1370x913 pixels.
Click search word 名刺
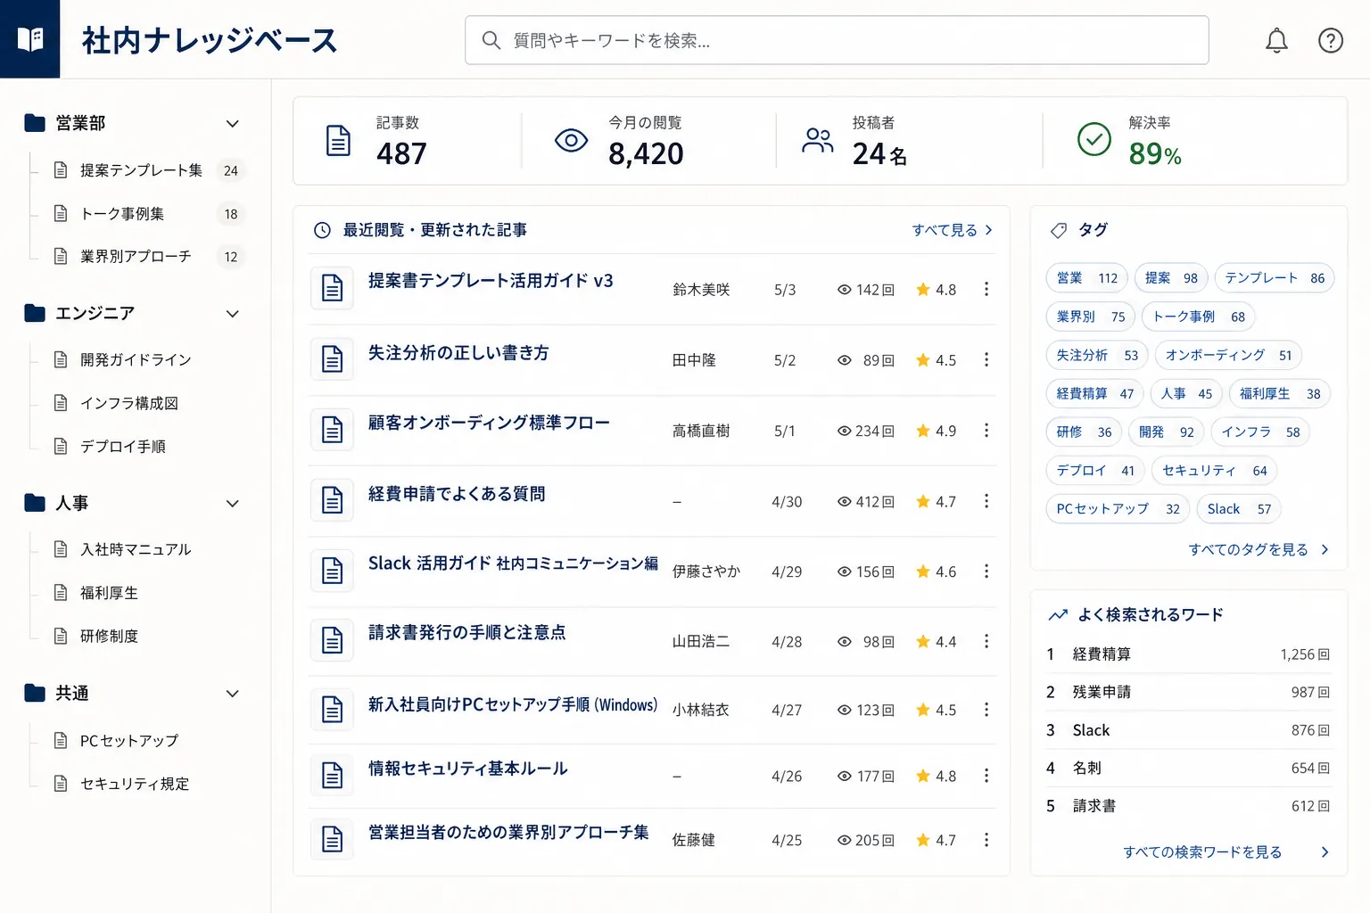click(x=1086, y=768)
